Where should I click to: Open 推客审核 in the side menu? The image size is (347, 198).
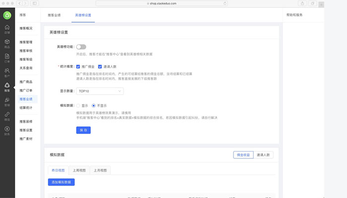pyautogui.click(x=26, y=50)
